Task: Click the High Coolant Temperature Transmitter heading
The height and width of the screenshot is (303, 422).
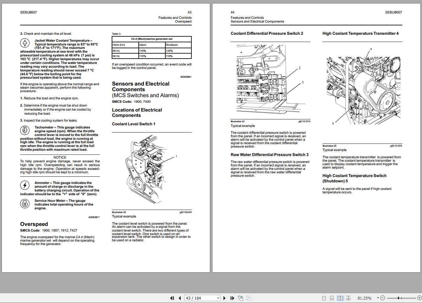Action: [x=361, y=33]
